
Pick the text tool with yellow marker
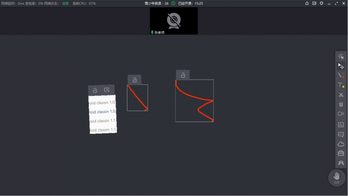341,85
